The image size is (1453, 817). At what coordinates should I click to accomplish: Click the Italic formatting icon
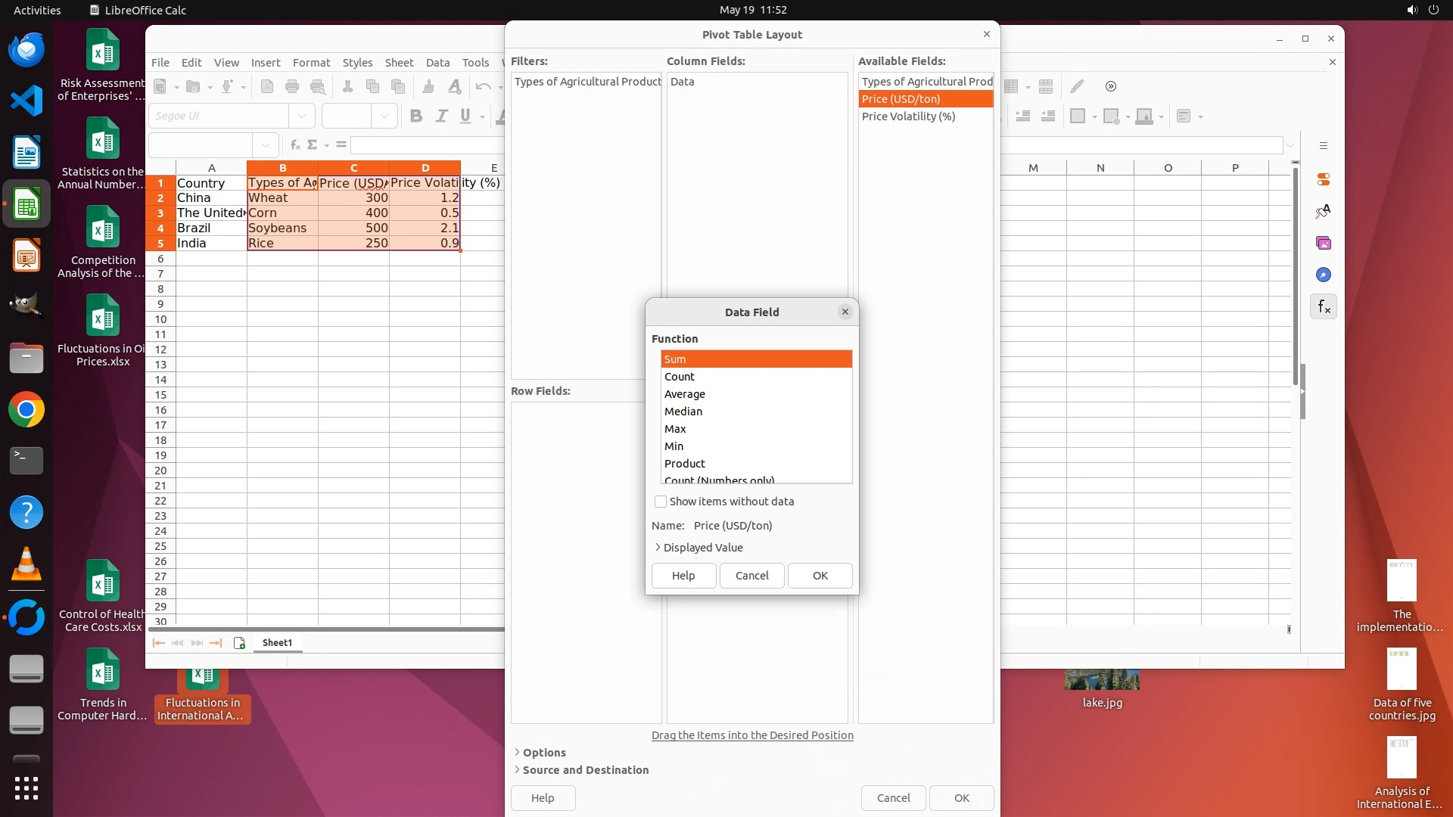point(441,116)
